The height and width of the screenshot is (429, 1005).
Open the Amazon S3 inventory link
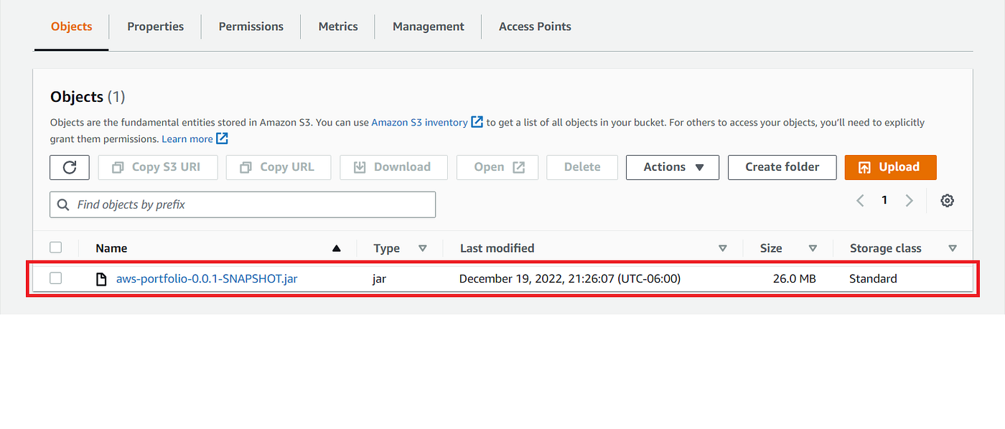(419, 123)
